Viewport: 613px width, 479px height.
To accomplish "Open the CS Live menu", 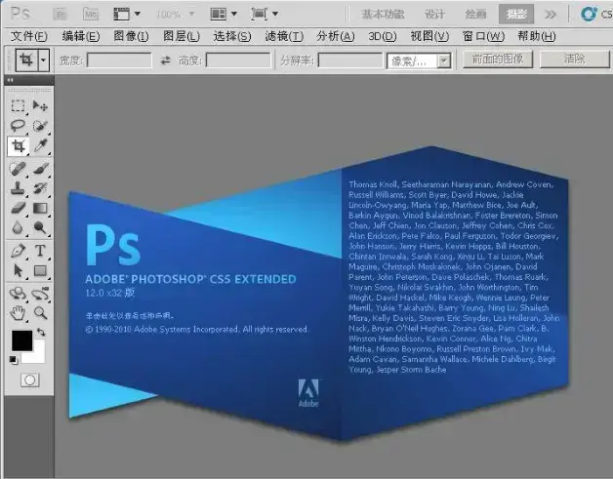I will pyautogui.click(x=596, y=15).
